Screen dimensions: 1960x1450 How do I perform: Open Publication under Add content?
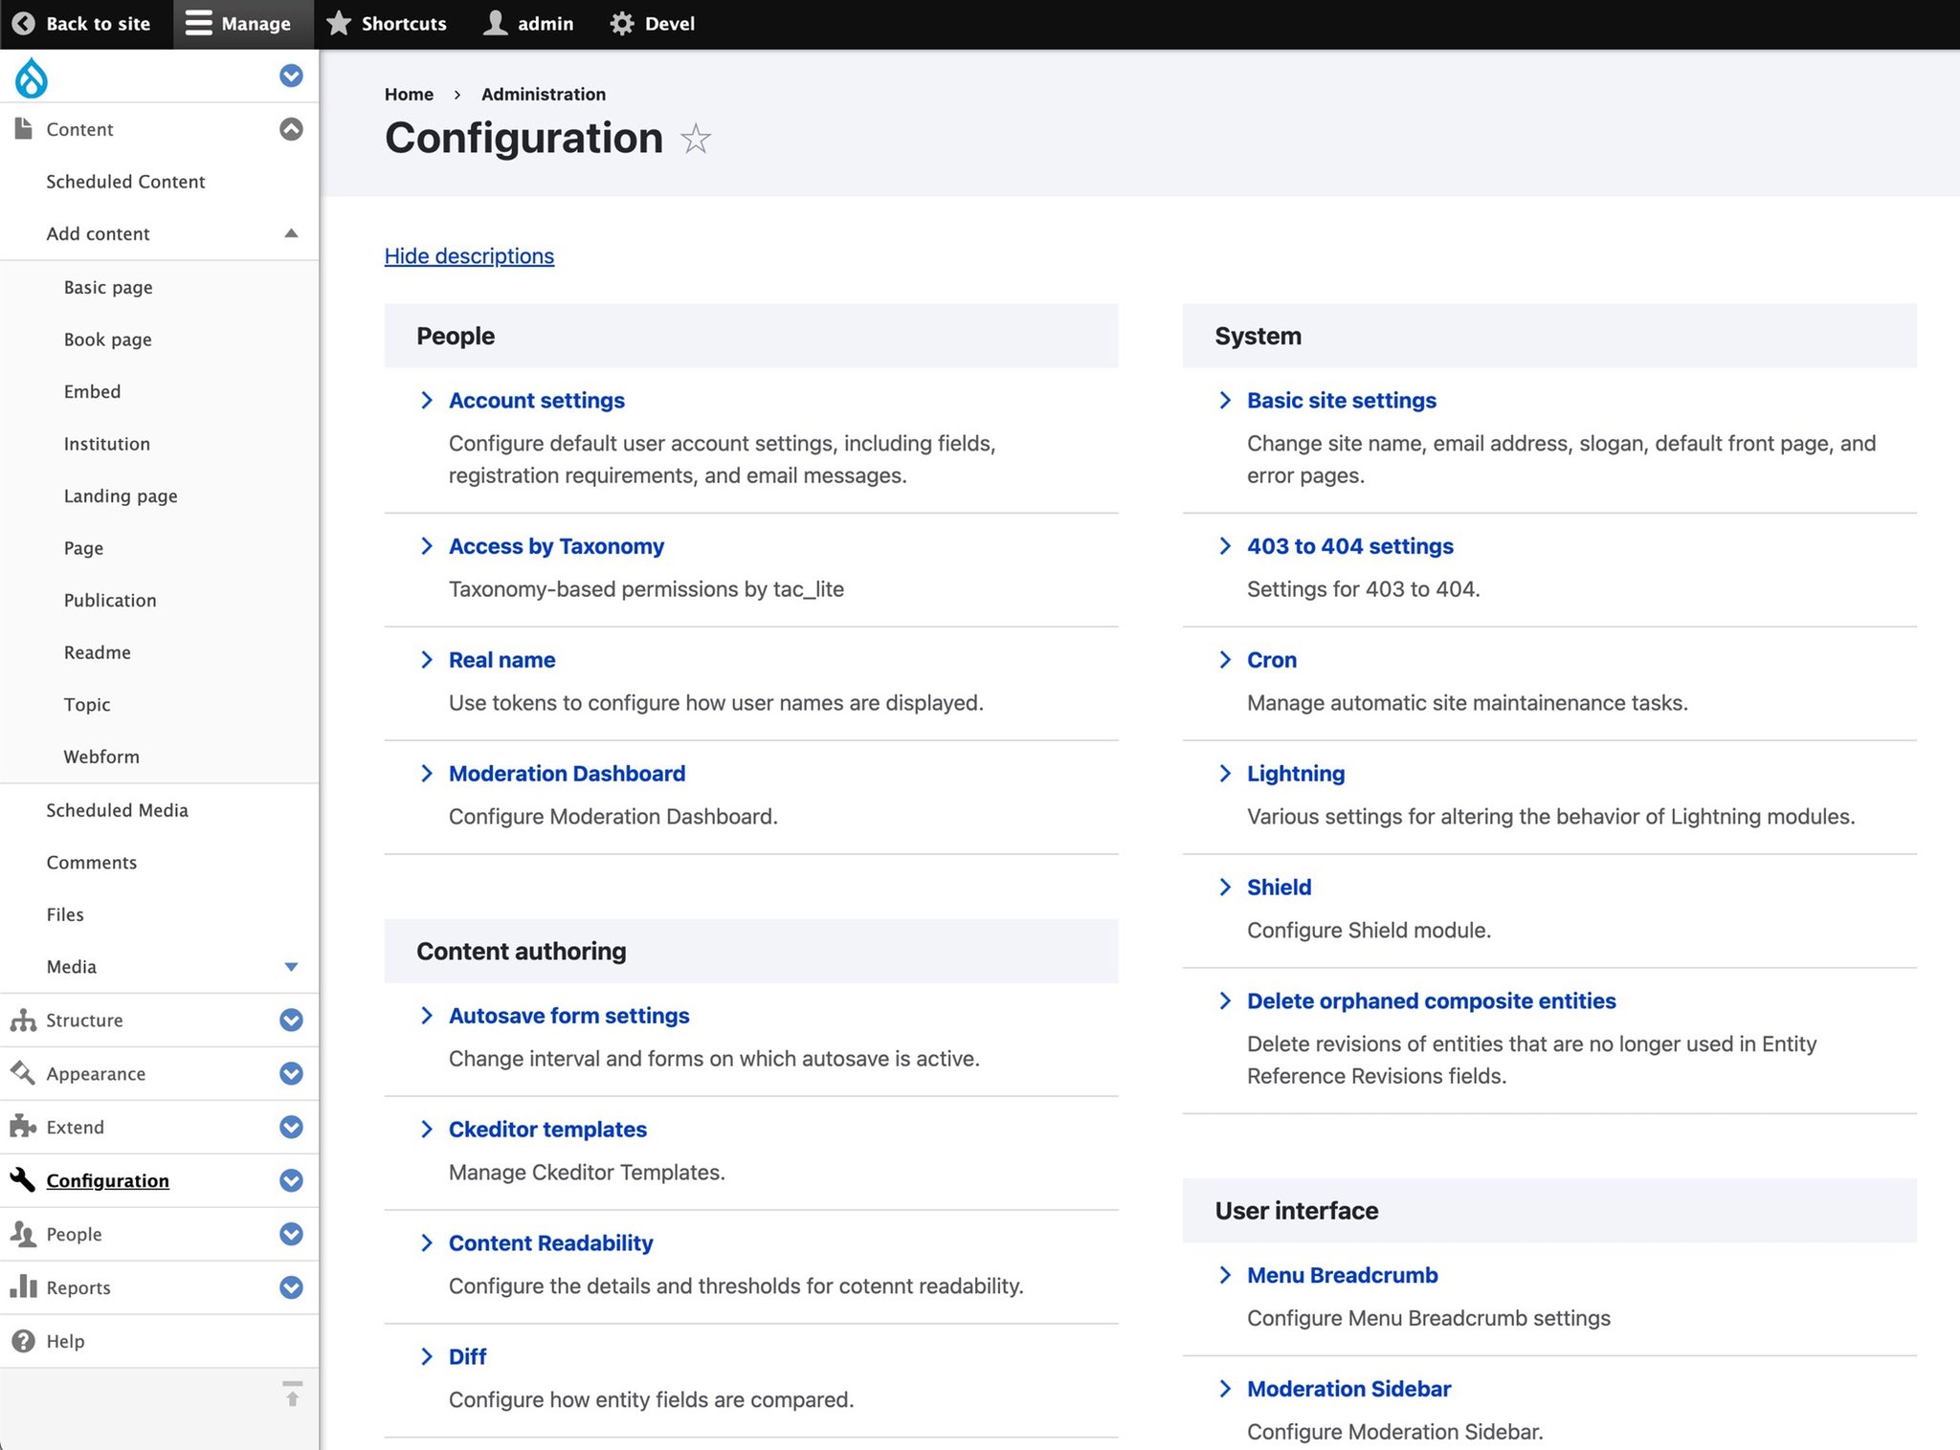(x=110, y=600)
